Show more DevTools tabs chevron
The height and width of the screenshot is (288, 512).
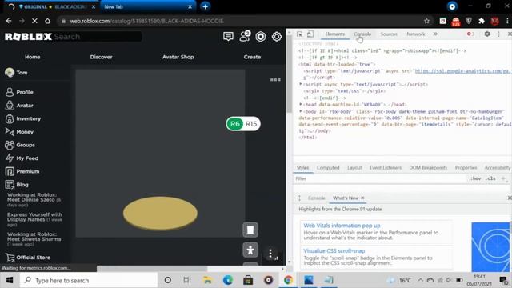coord(435,34)
